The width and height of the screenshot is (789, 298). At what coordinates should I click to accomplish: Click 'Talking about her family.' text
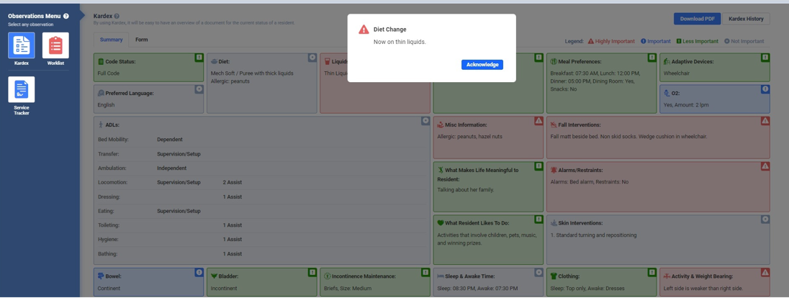click(x=466, y=190)
